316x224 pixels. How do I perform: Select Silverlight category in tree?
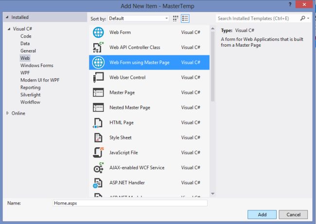[31, 95]
